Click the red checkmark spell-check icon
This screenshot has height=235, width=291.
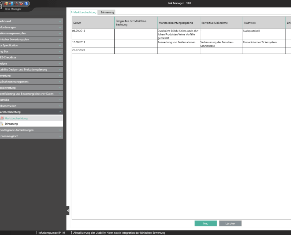coord(21,3)
